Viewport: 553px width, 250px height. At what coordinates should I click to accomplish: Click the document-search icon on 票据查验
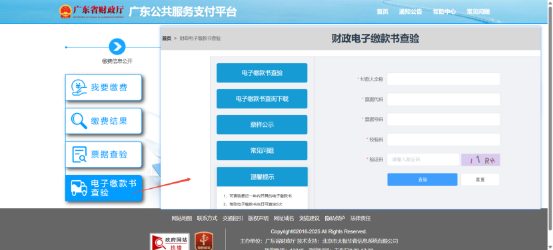point(79,154)
